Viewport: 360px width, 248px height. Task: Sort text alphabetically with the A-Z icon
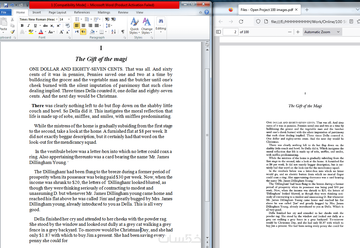113,32
